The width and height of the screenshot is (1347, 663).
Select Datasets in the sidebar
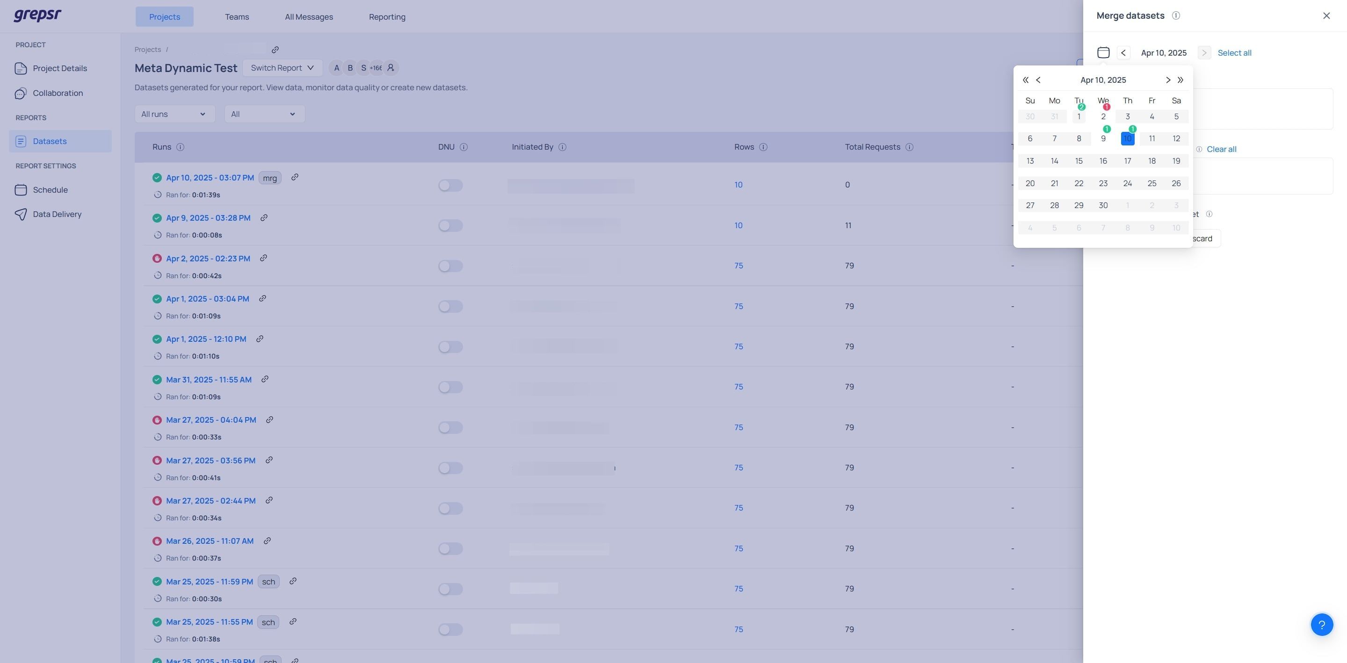(60, 141)
